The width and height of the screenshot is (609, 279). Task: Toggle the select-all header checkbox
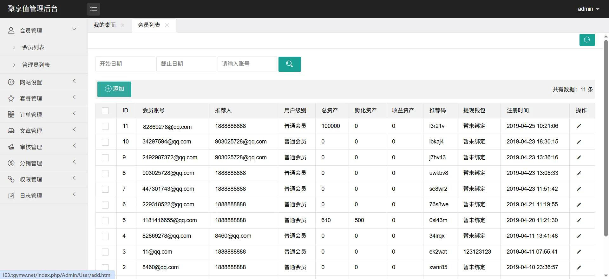click(105, 111)
